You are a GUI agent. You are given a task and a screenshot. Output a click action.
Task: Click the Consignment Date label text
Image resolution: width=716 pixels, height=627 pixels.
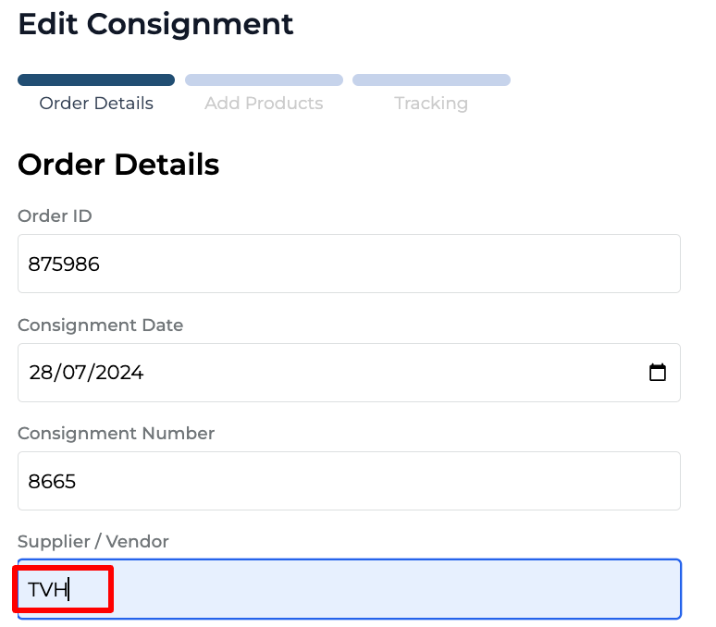(x=100, y=326)
